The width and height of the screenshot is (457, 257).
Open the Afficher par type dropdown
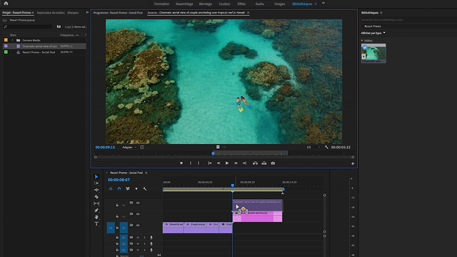pyautogui.click(x=373, y=33)
